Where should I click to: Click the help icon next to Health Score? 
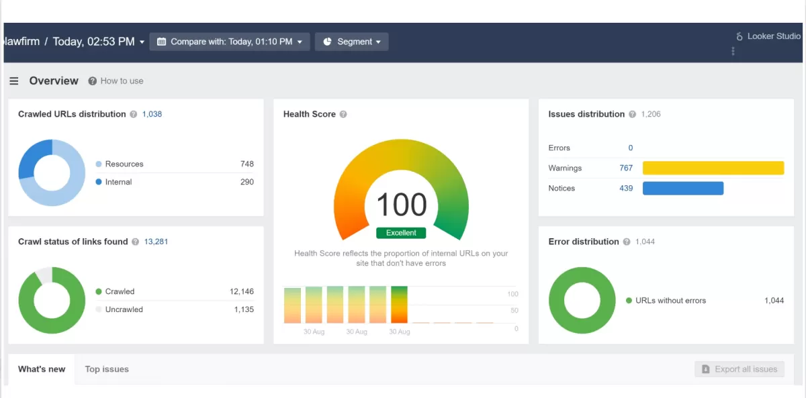[343, 114]
